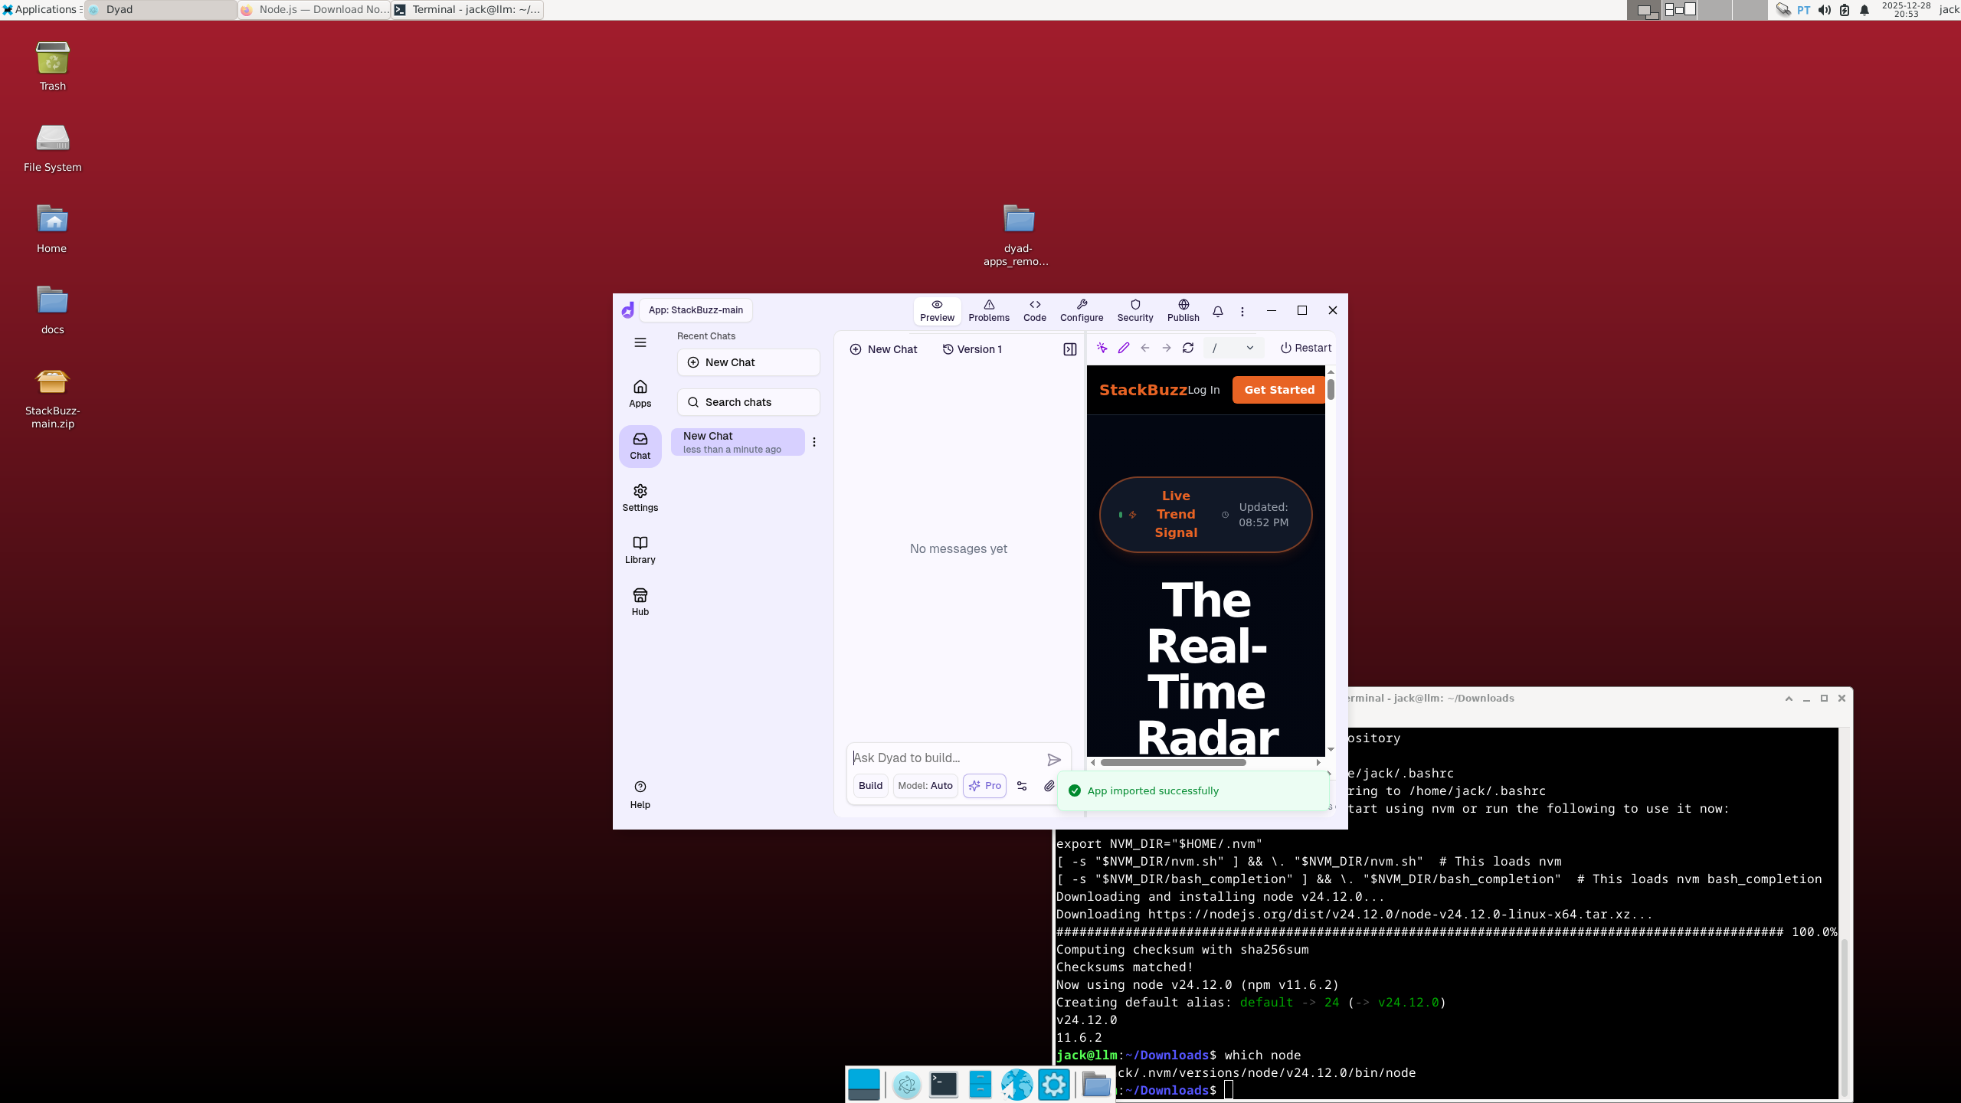Click the Dyad logo icon
The width and height of the screenshot is (1961, 1103).
tap(627, 309)
